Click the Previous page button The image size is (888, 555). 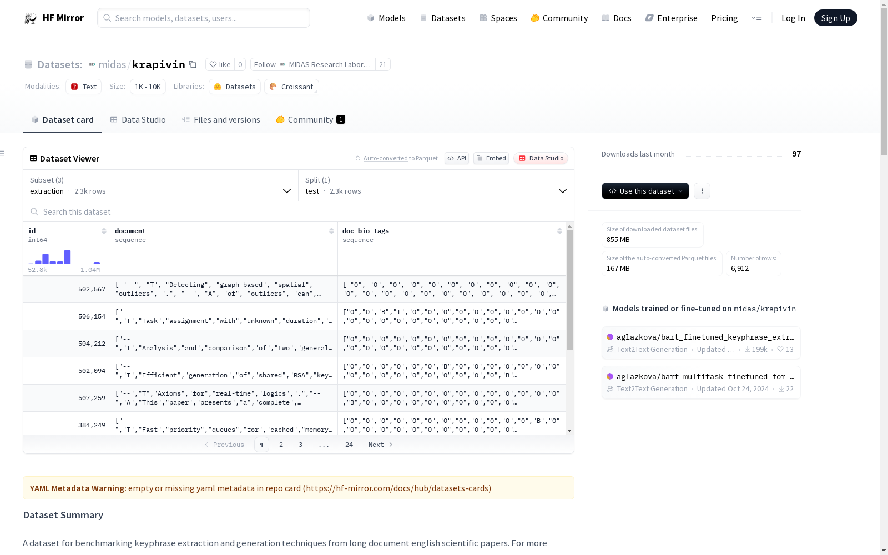click(224, 445)
